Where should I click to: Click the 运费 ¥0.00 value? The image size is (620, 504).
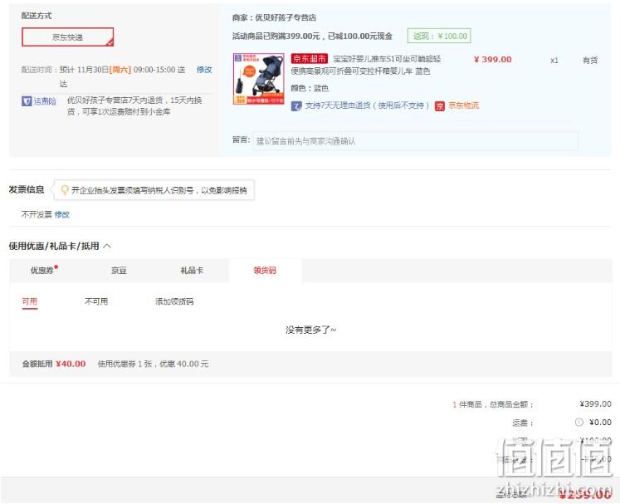[600, 422]
